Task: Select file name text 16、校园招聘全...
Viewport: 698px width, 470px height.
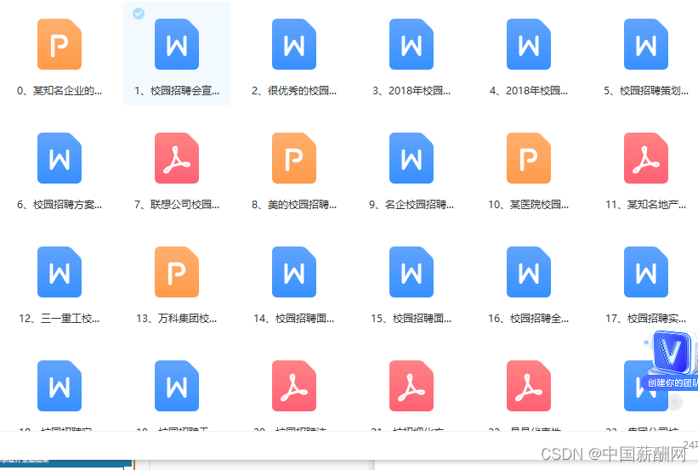Action: click(x=529, y=319)
